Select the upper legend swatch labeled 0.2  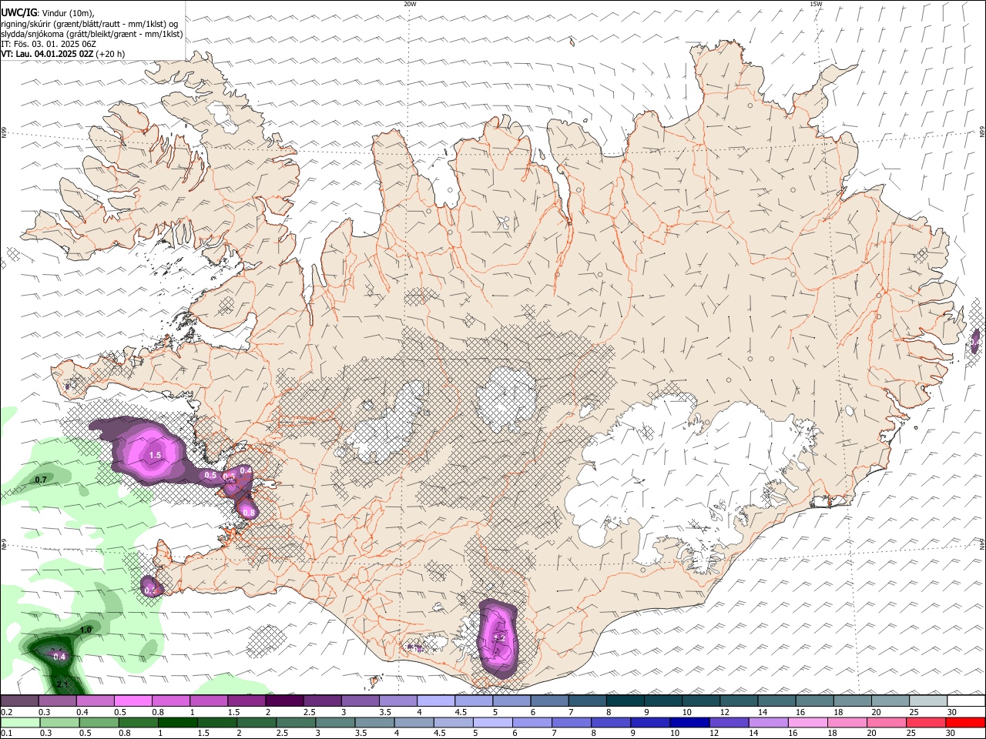coord(19,701)
